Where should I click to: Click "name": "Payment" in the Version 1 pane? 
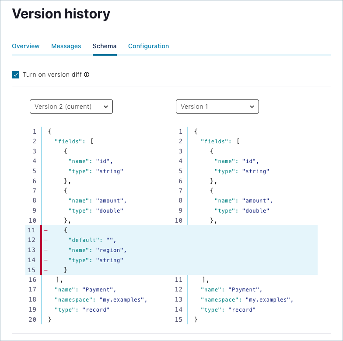click(x=232, y=290)
